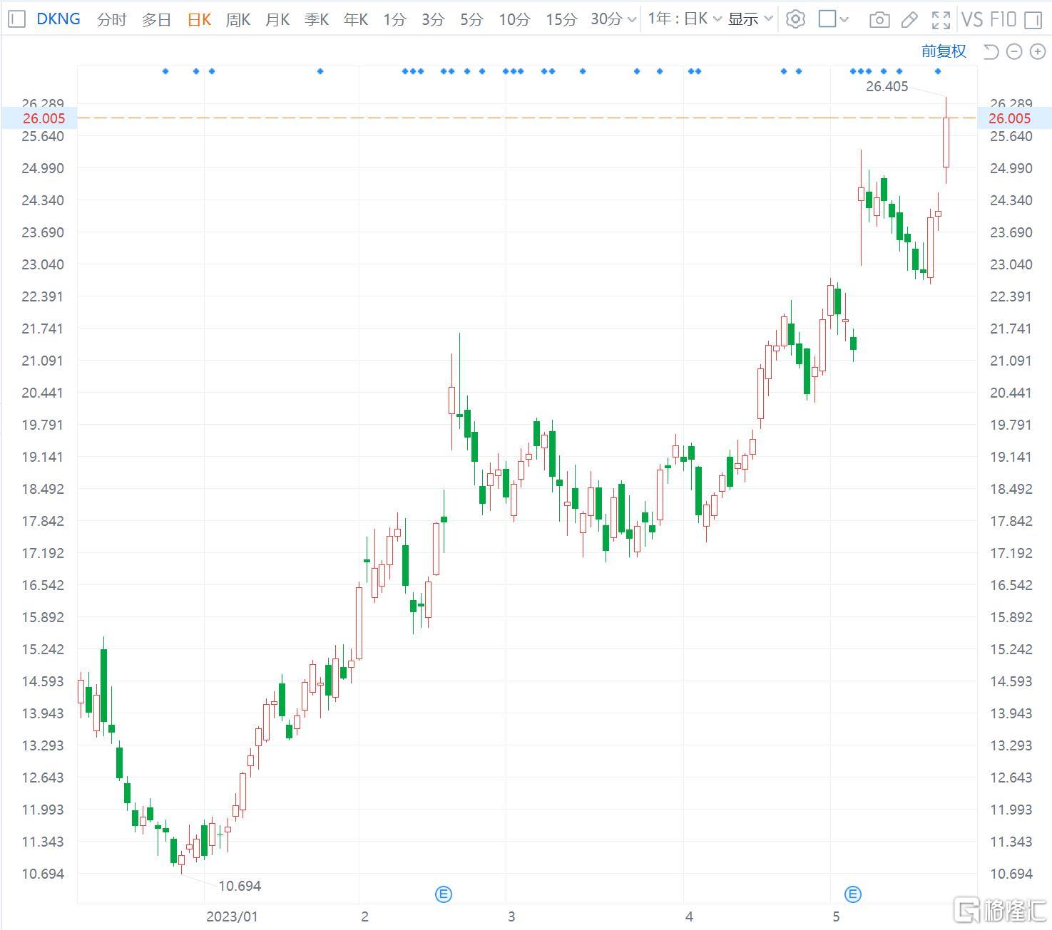Select 30分 thirty-minute chart
The width and height of the screenshot is (1052, 930).
tap(606, 20)
